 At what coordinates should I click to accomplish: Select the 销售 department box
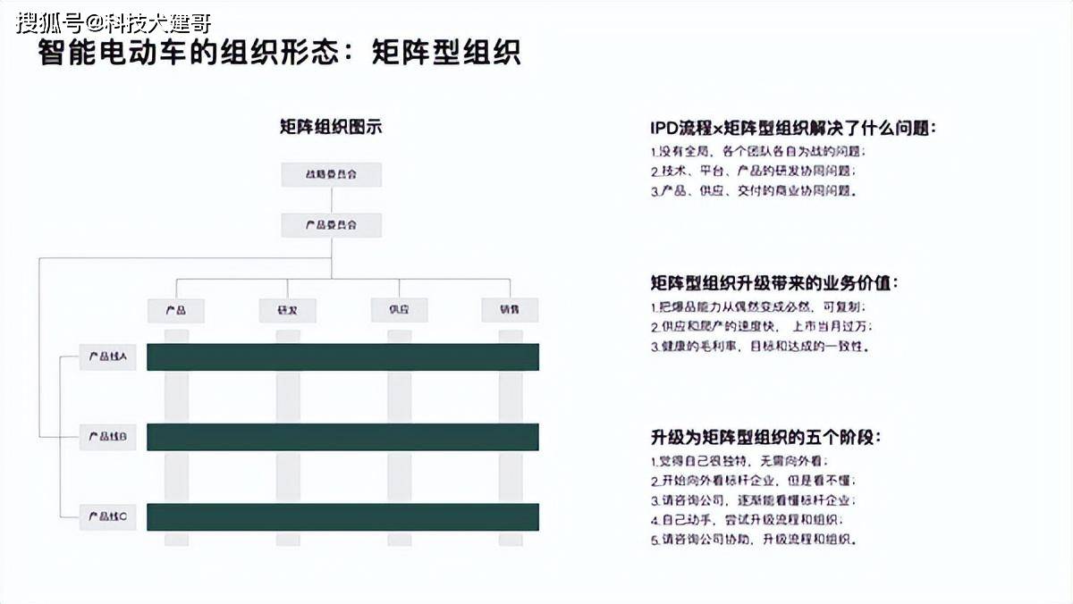(510, 310)
